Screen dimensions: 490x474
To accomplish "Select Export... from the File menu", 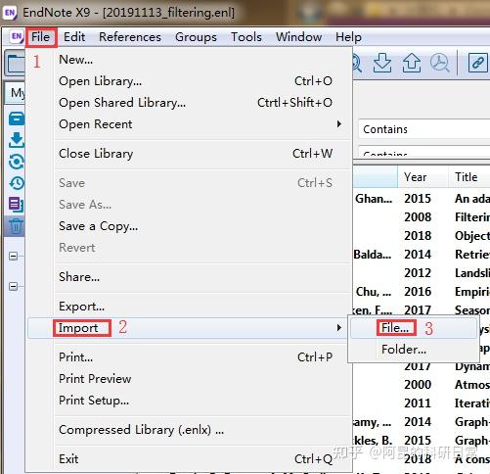I will tap(81, 307).
